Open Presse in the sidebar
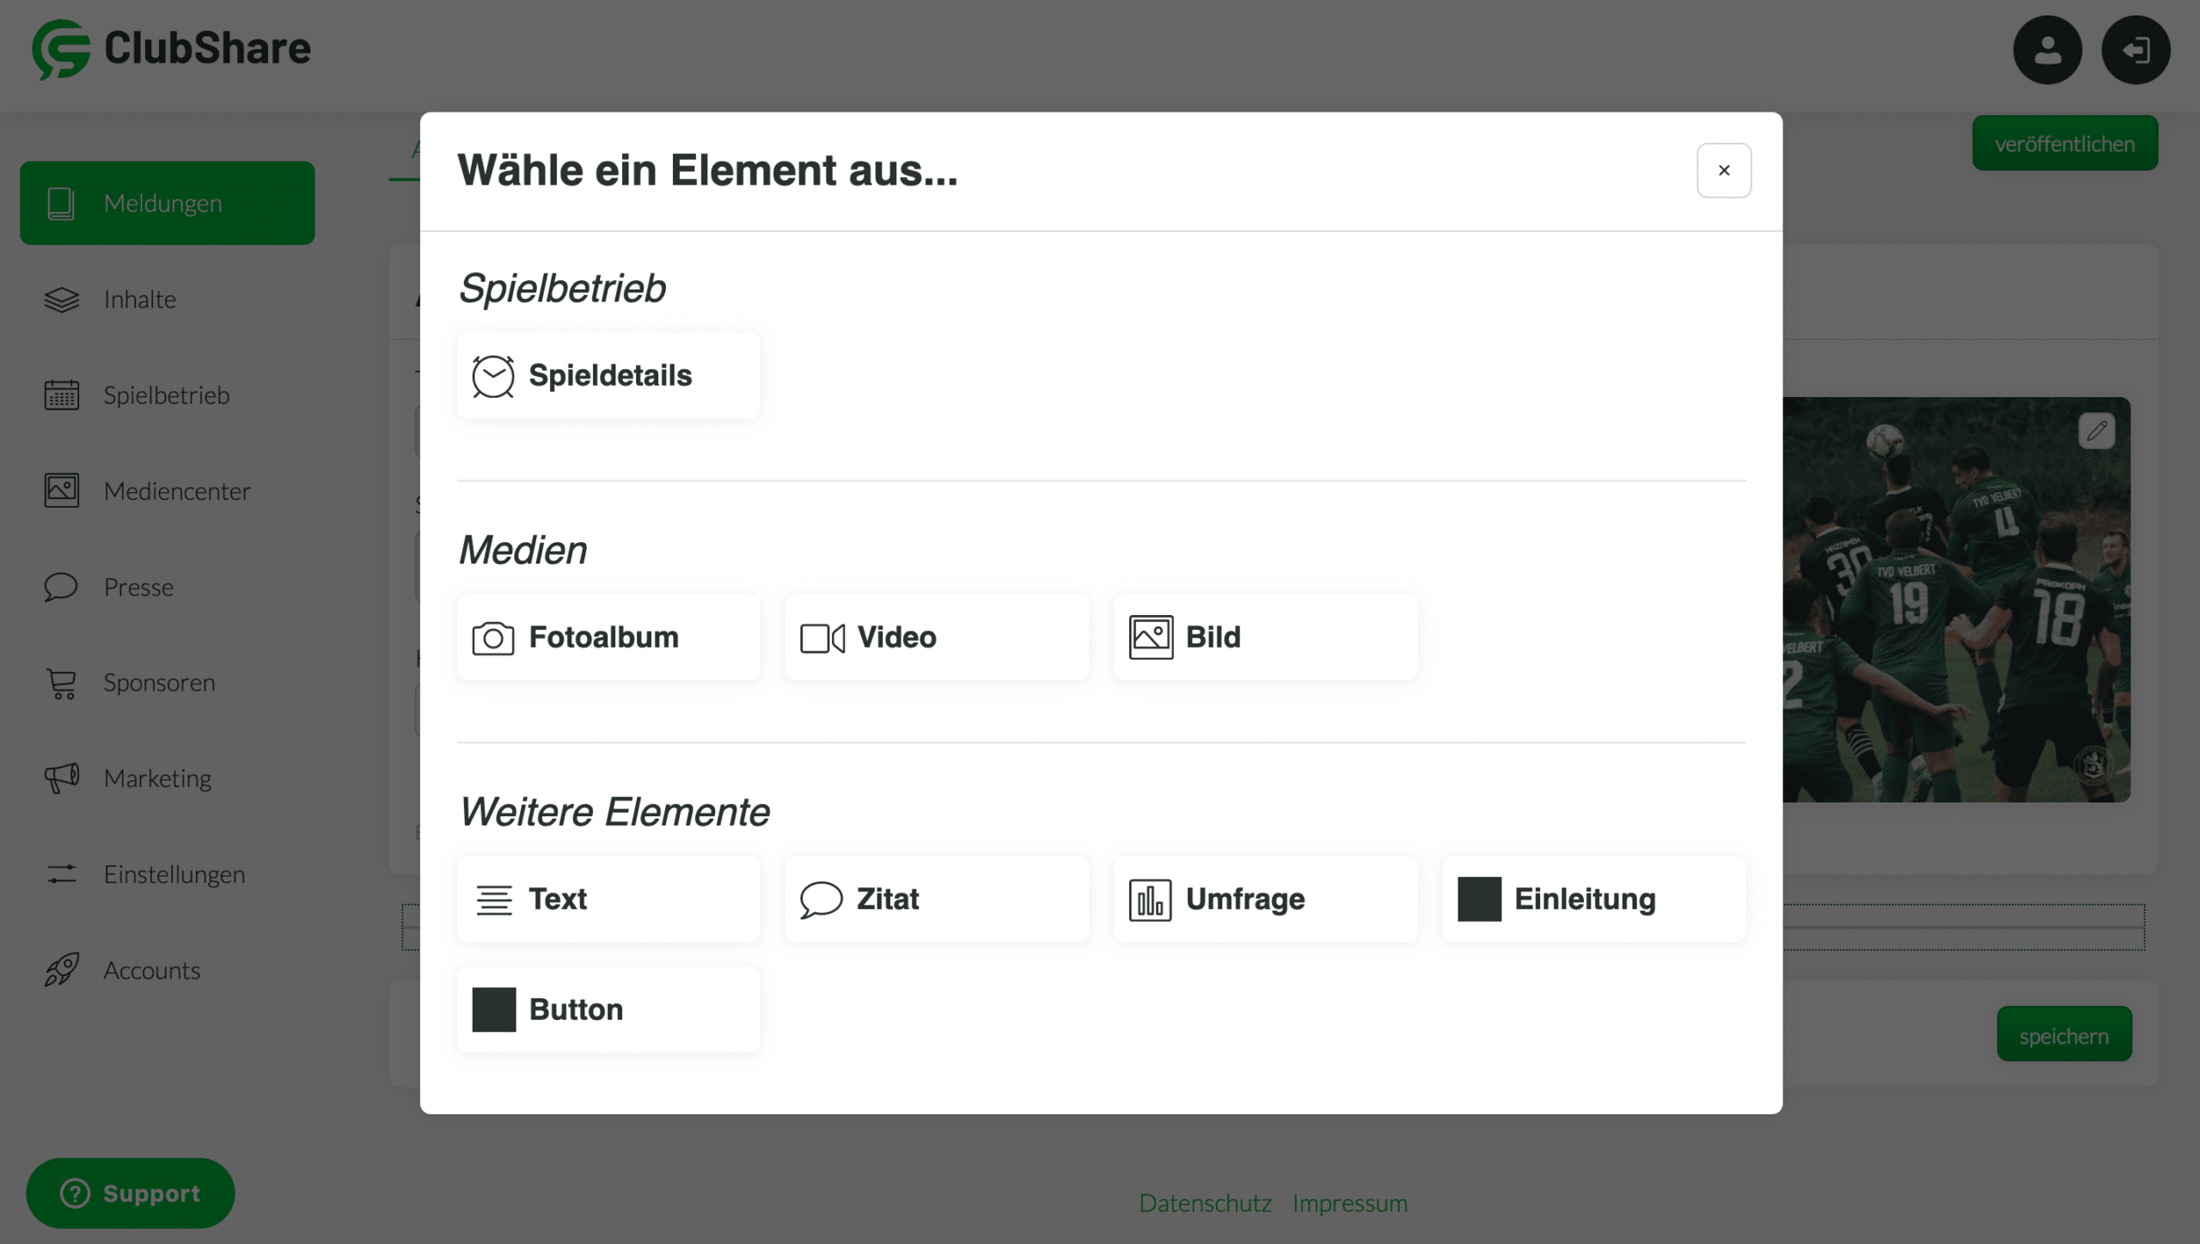 168,587
